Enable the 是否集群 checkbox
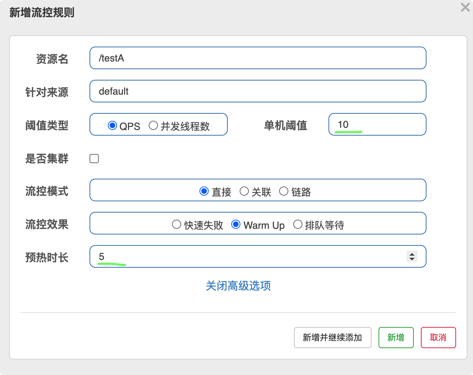473x375 pixels. [x=94, y=159]
